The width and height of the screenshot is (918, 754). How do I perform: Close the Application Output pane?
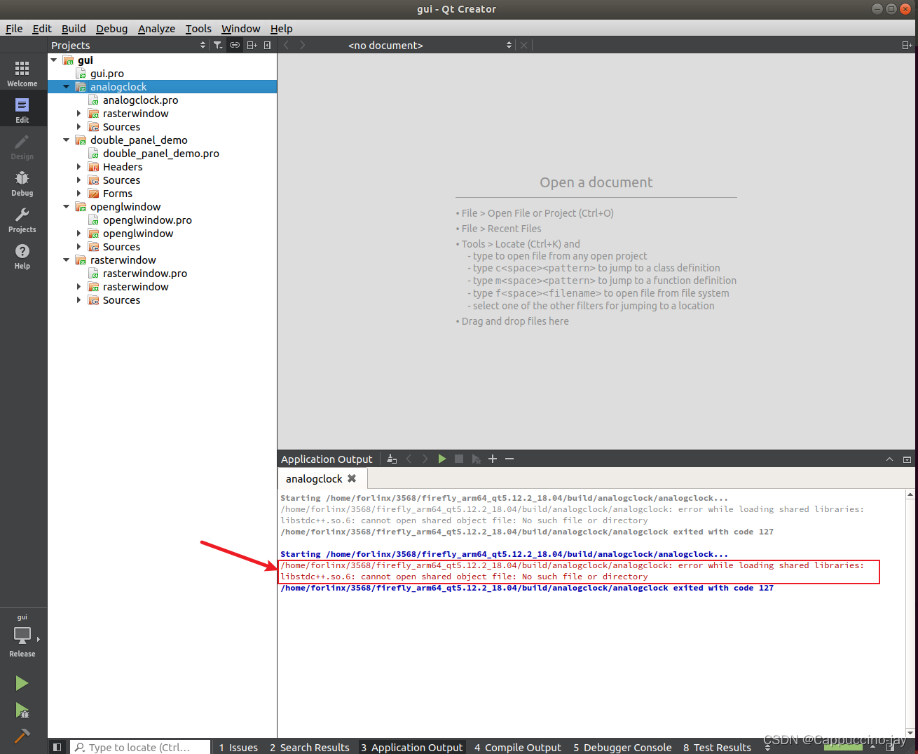pos(907,459)
